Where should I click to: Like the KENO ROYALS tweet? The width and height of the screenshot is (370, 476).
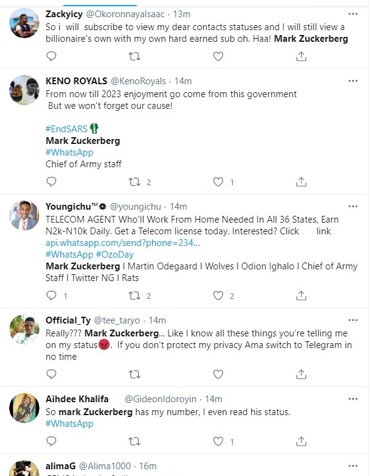218,182
